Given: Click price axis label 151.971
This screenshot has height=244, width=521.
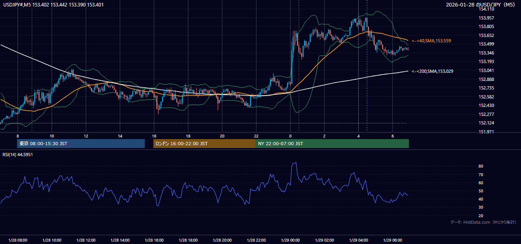Looking at the screenshot, I should pyautogui.click(x=487, y=132).
